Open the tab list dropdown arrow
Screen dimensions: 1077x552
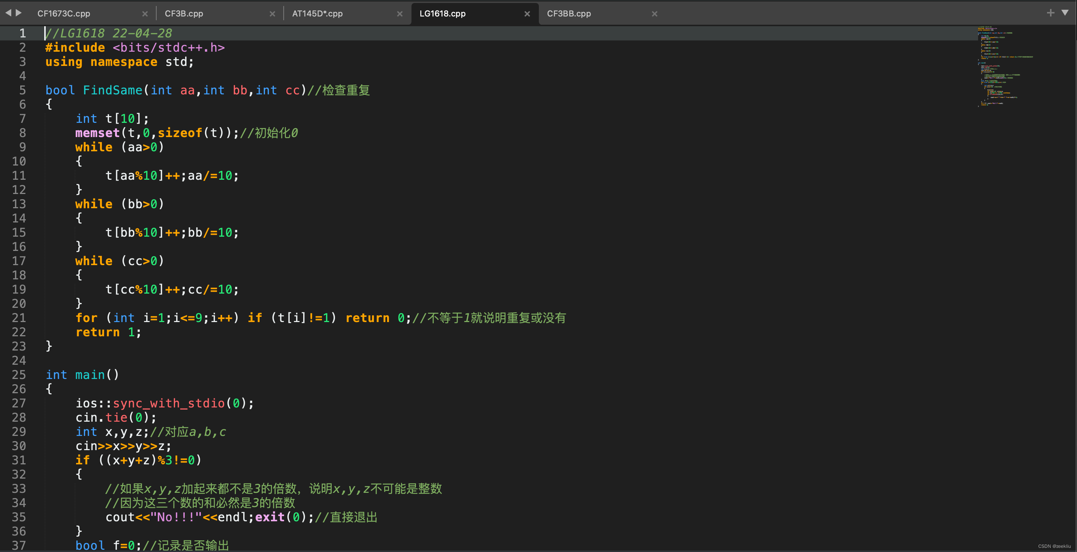1065,13
